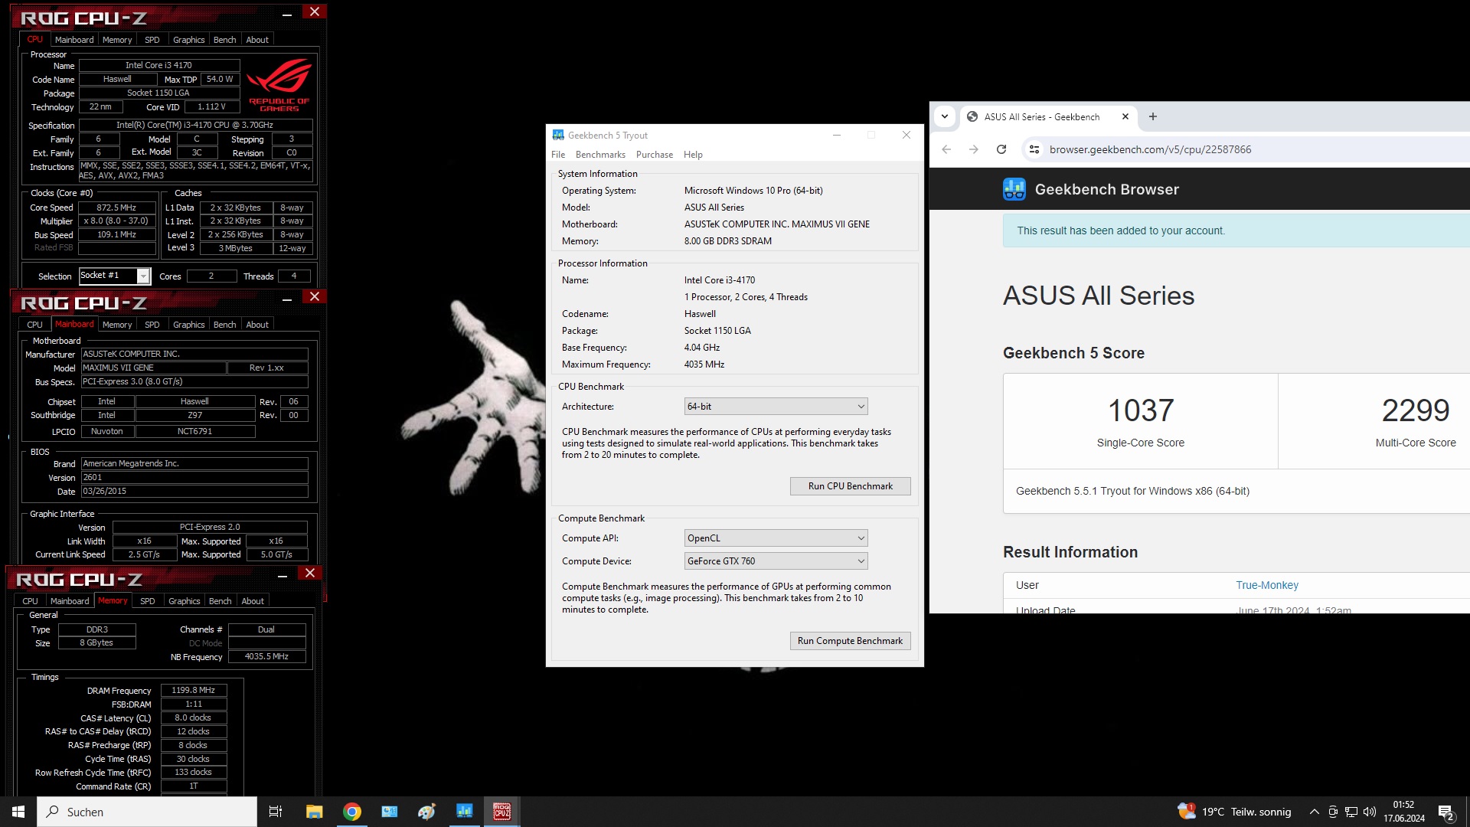
Task: Open Geekbench Purchase menu
Action: coord(655,155)
